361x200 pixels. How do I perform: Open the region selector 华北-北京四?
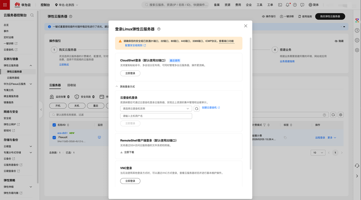[67, 5]
